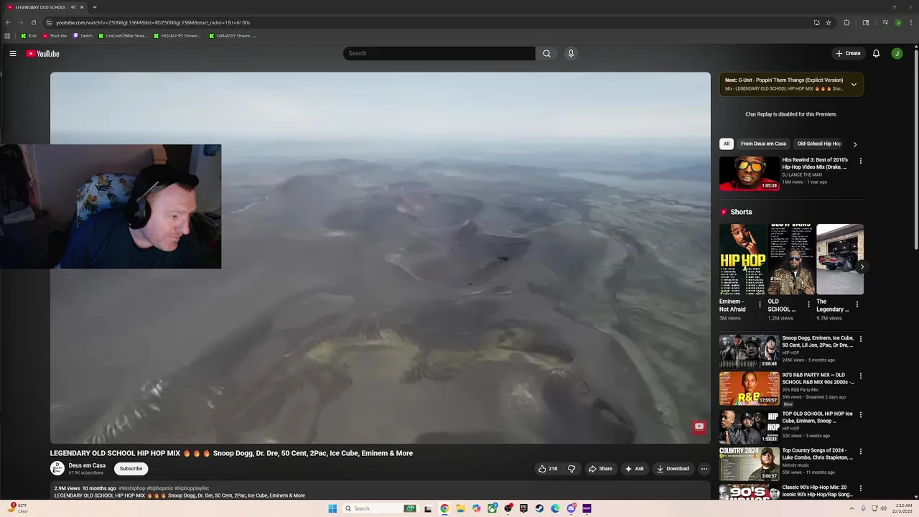Screen dimensions: 919x517
Task: Start voice search with microphone icon
Action: point(571,53)
